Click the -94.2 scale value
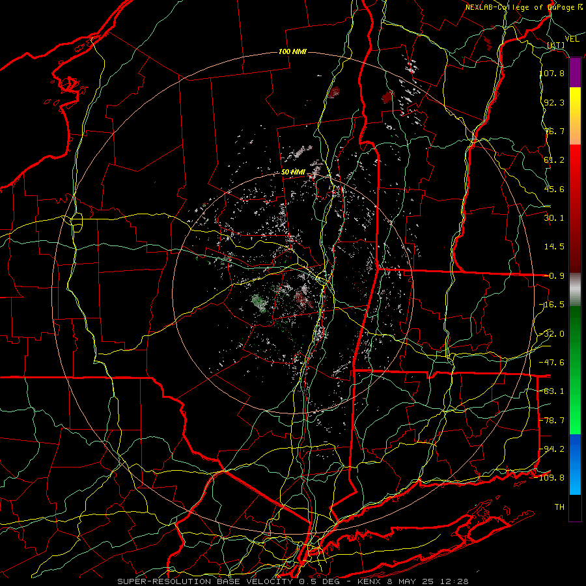 pyautogui.click(x=552, y=449)
